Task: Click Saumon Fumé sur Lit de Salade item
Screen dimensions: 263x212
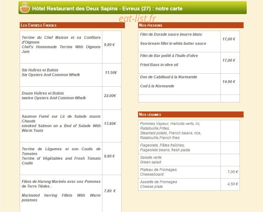Action: pos(61,123)
